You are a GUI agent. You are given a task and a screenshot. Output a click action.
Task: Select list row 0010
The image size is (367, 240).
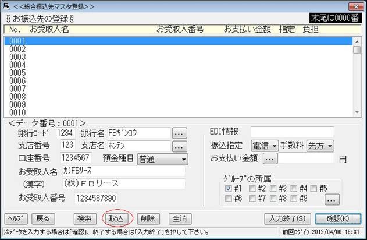click(x=179, y=112)
